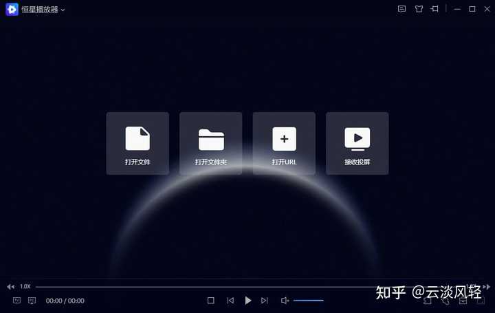Viewport: 495px width, 313px height.
Task: Click the 打开文件 tile
Action: point(137,143)
